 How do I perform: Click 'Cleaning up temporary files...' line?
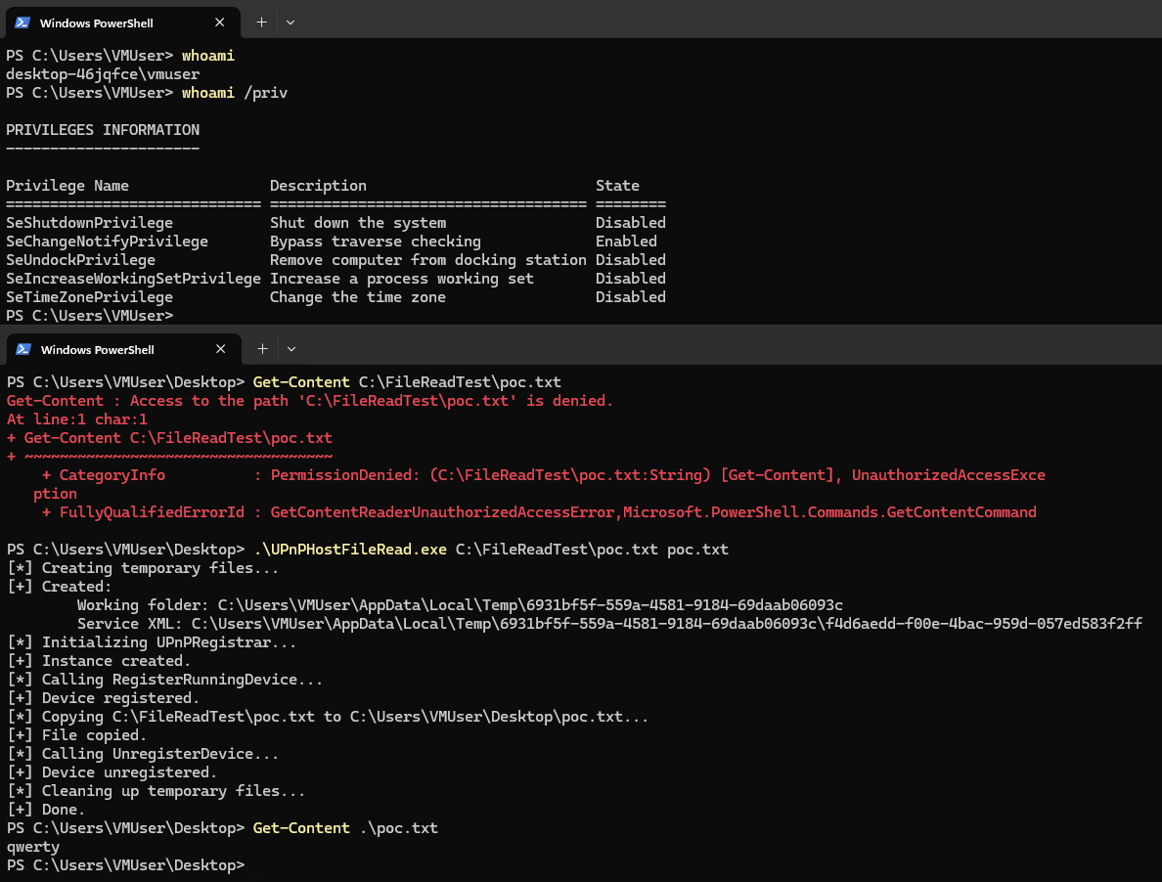156,791
